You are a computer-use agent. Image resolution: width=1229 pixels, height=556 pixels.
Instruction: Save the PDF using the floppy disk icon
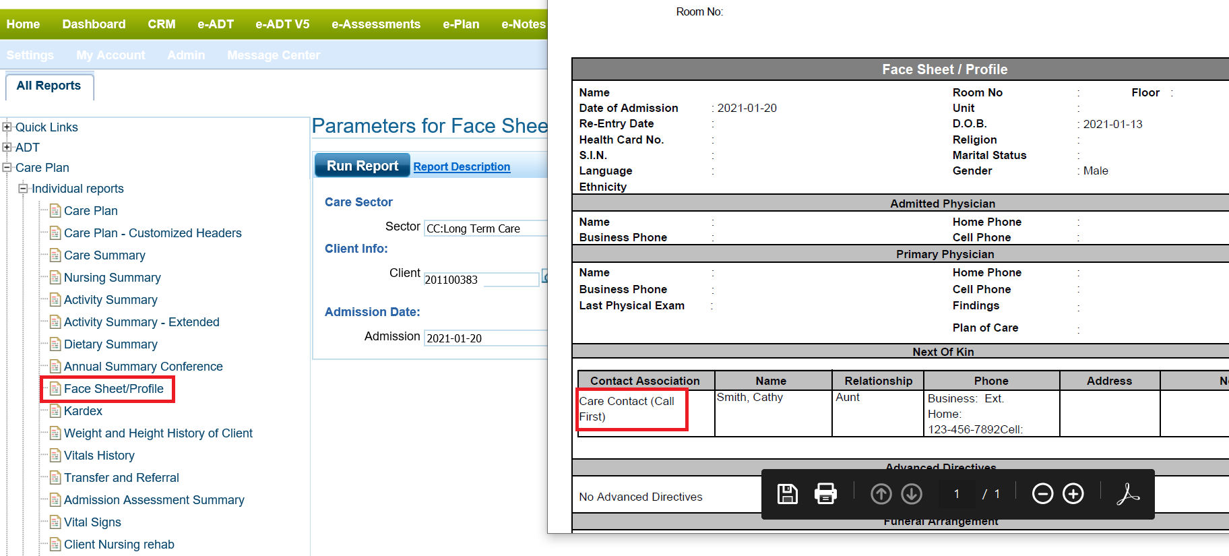(x=787, y=494)
